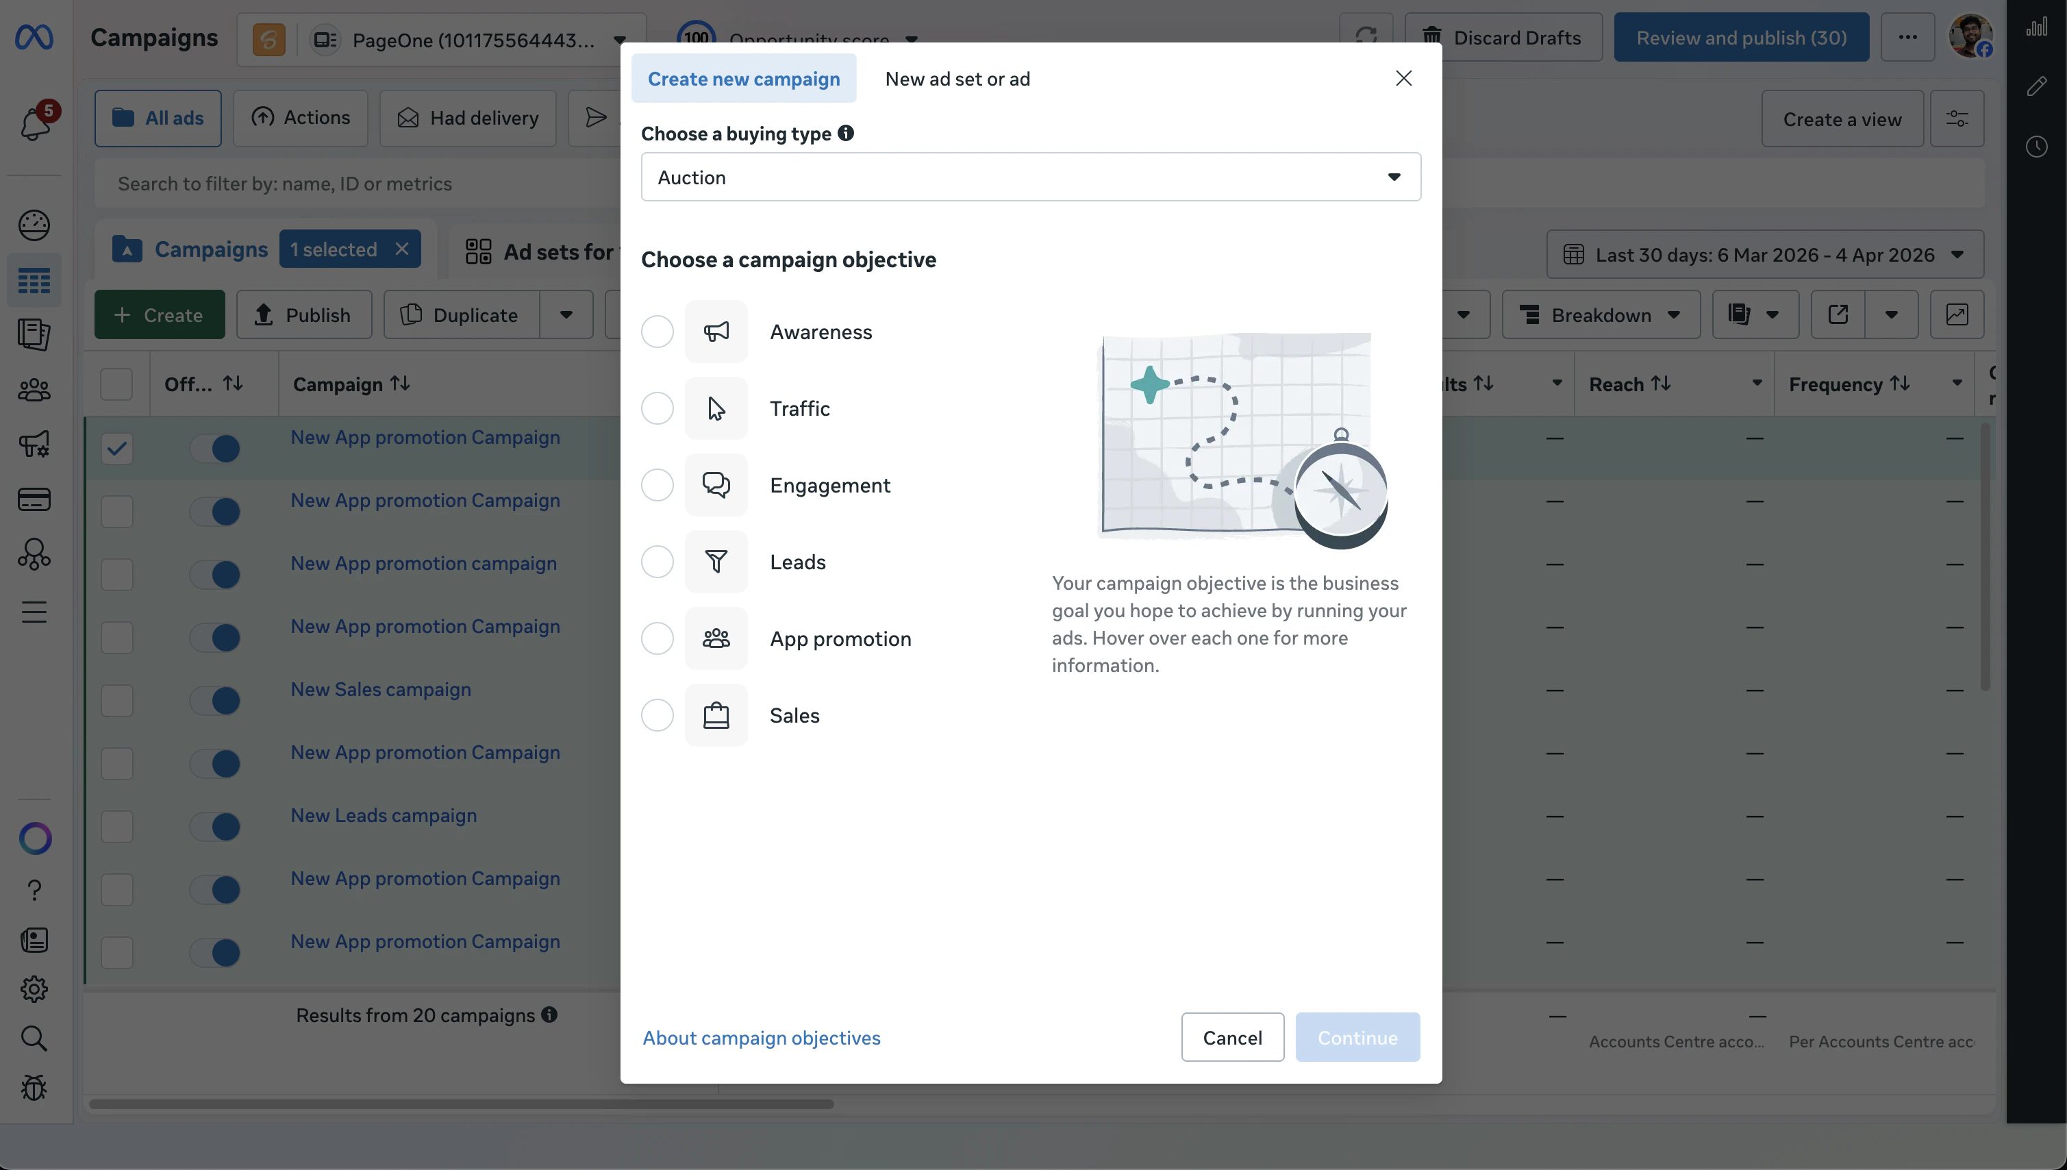Open the Auction buying type dropdown
This screenshot has height=1170, width=2067.
[x=1030, y=177]
